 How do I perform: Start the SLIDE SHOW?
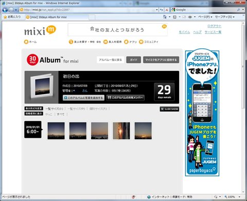pyautogui.click(x=169, y=109)
